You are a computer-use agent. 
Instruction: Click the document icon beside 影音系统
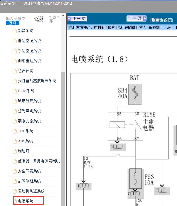(15, 31)
